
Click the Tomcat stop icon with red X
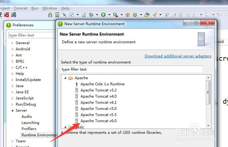(6, 15)
